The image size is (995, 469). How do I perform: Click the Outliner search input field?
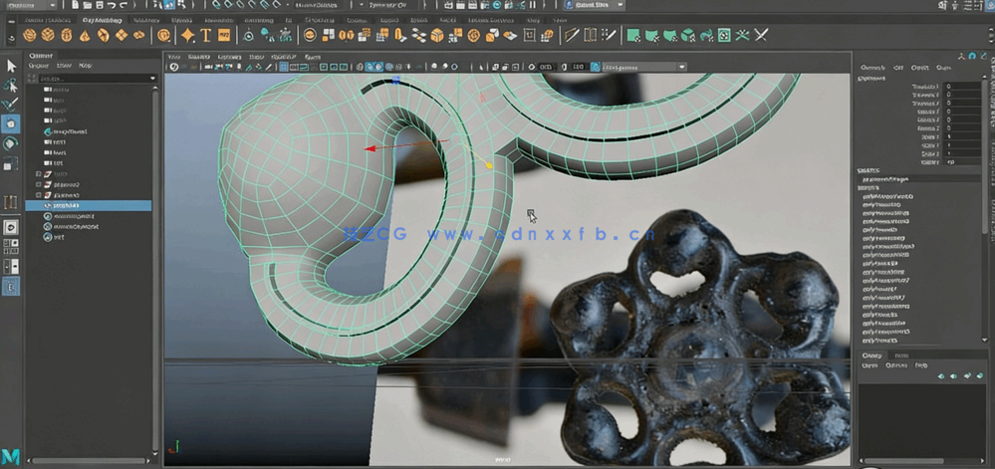tap(93, 79)
